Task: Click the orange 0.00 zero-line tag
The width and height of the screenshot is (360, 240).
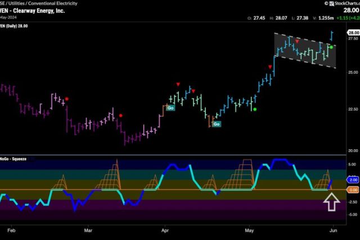Action: tap(353, 190)
